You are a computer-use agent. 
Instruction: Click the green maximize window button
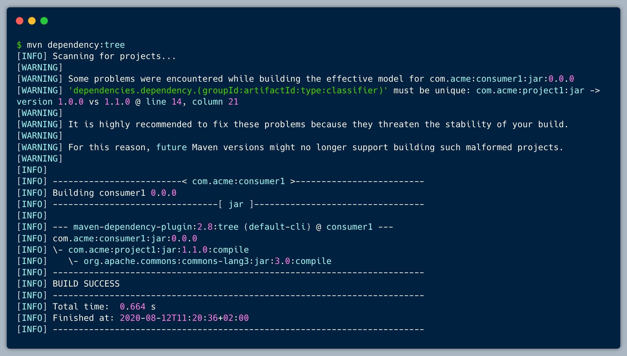(x=44, y=21)
